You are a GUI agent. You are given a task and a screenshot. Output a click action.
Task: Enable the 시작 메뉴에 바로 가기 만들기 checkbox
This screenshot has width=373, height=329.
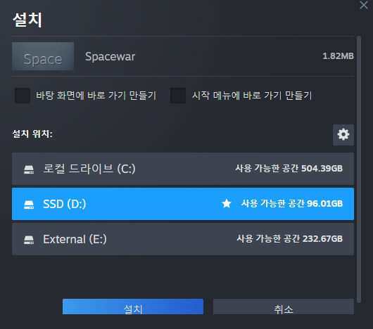178,96
